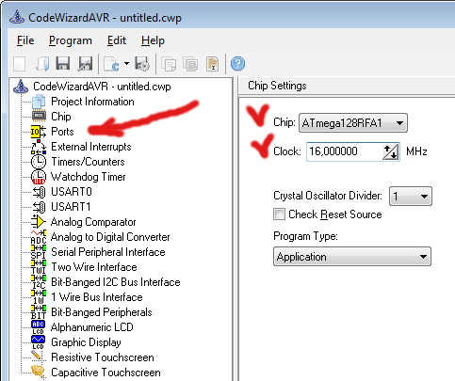Click the I2C bus icon
This screenshot has width=455, height=381.
coord(39,282)
